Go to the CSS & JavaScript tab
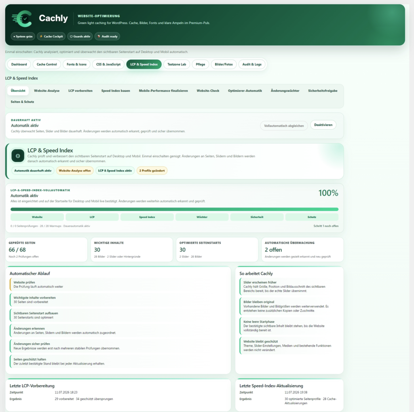Viewport: 414px width, 412px height. tap(108, 64)
